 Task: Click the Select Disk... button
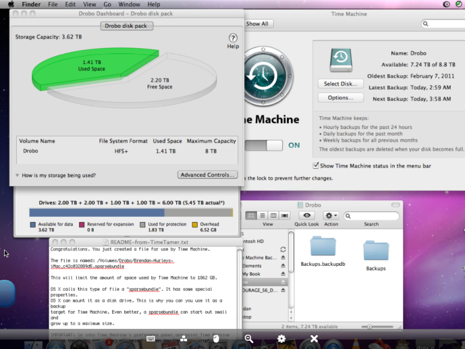pos(341,84)
